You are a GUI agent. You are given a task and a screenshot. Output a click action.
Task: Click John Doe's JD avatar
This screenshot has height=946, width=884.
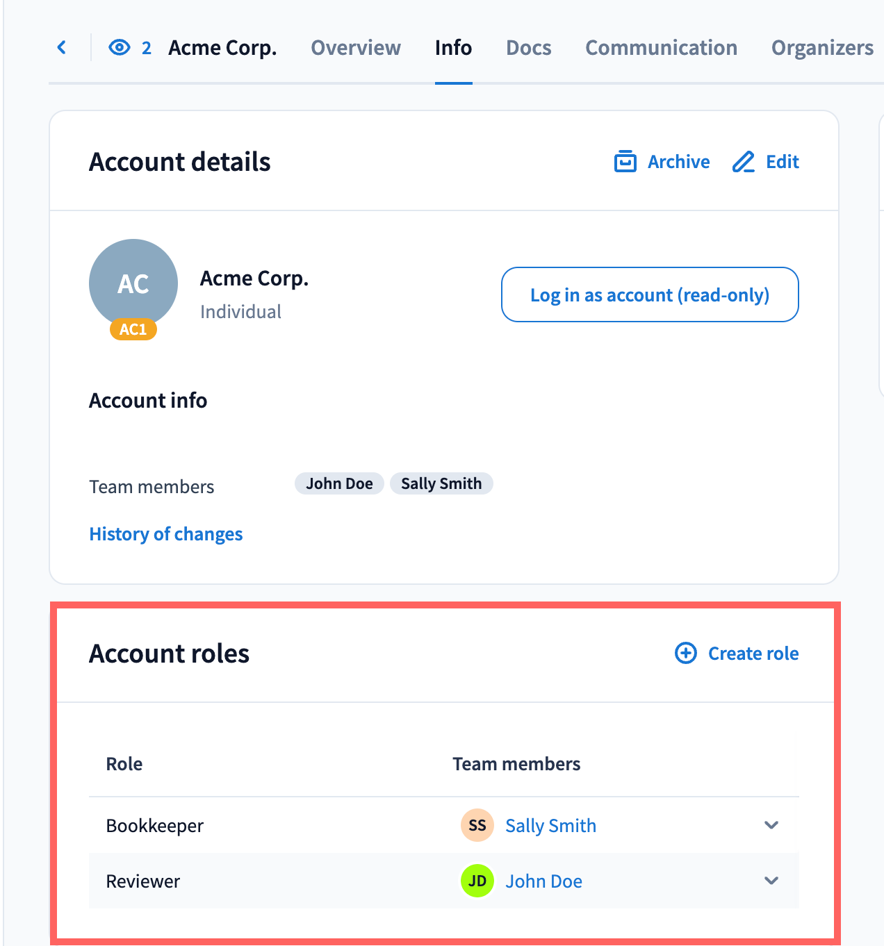[x=477, y=881]
